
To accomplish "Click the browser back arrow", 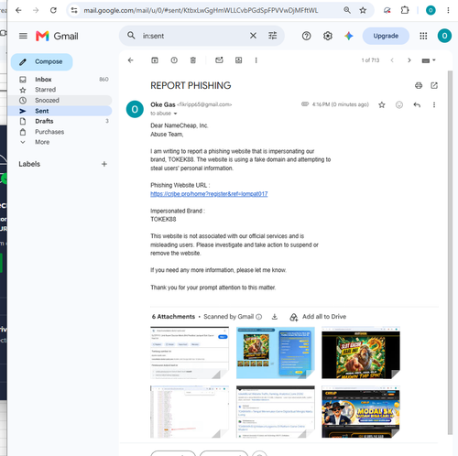I will coord(18,10).
